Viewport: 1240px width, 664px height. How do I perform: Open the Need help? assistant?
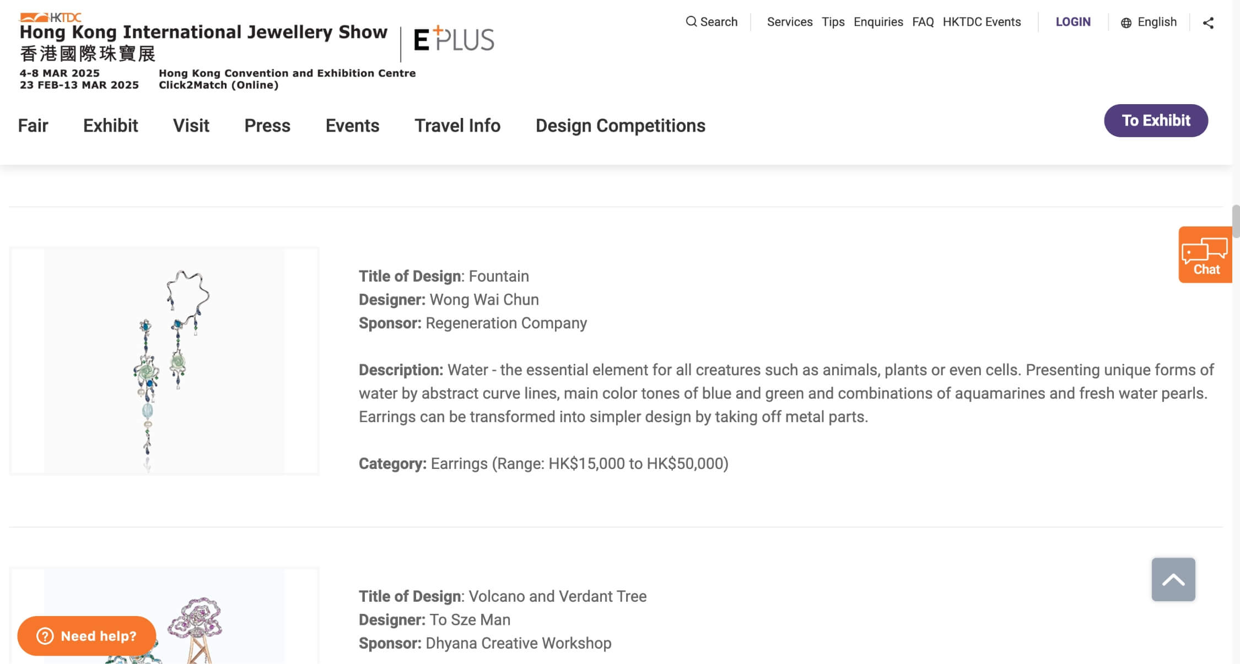(x=87, y=636)
